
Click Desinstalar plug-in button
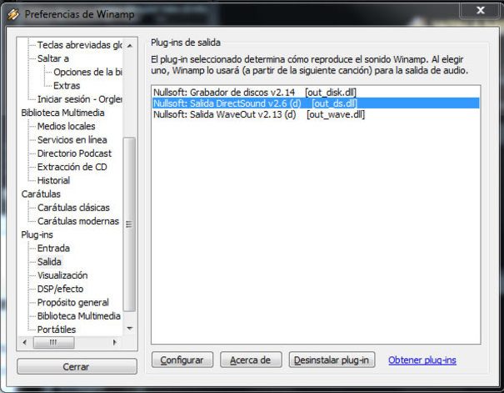[332, 360]
